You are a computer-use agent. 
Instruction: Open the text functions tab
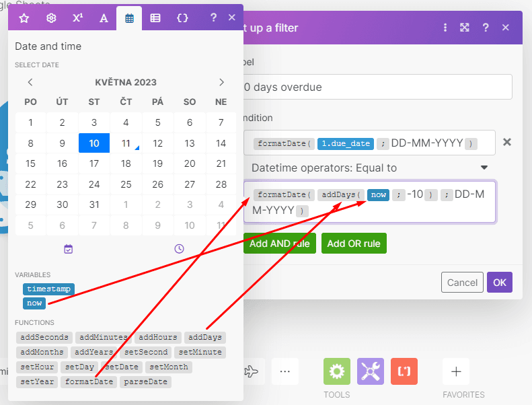click(104, 18)
